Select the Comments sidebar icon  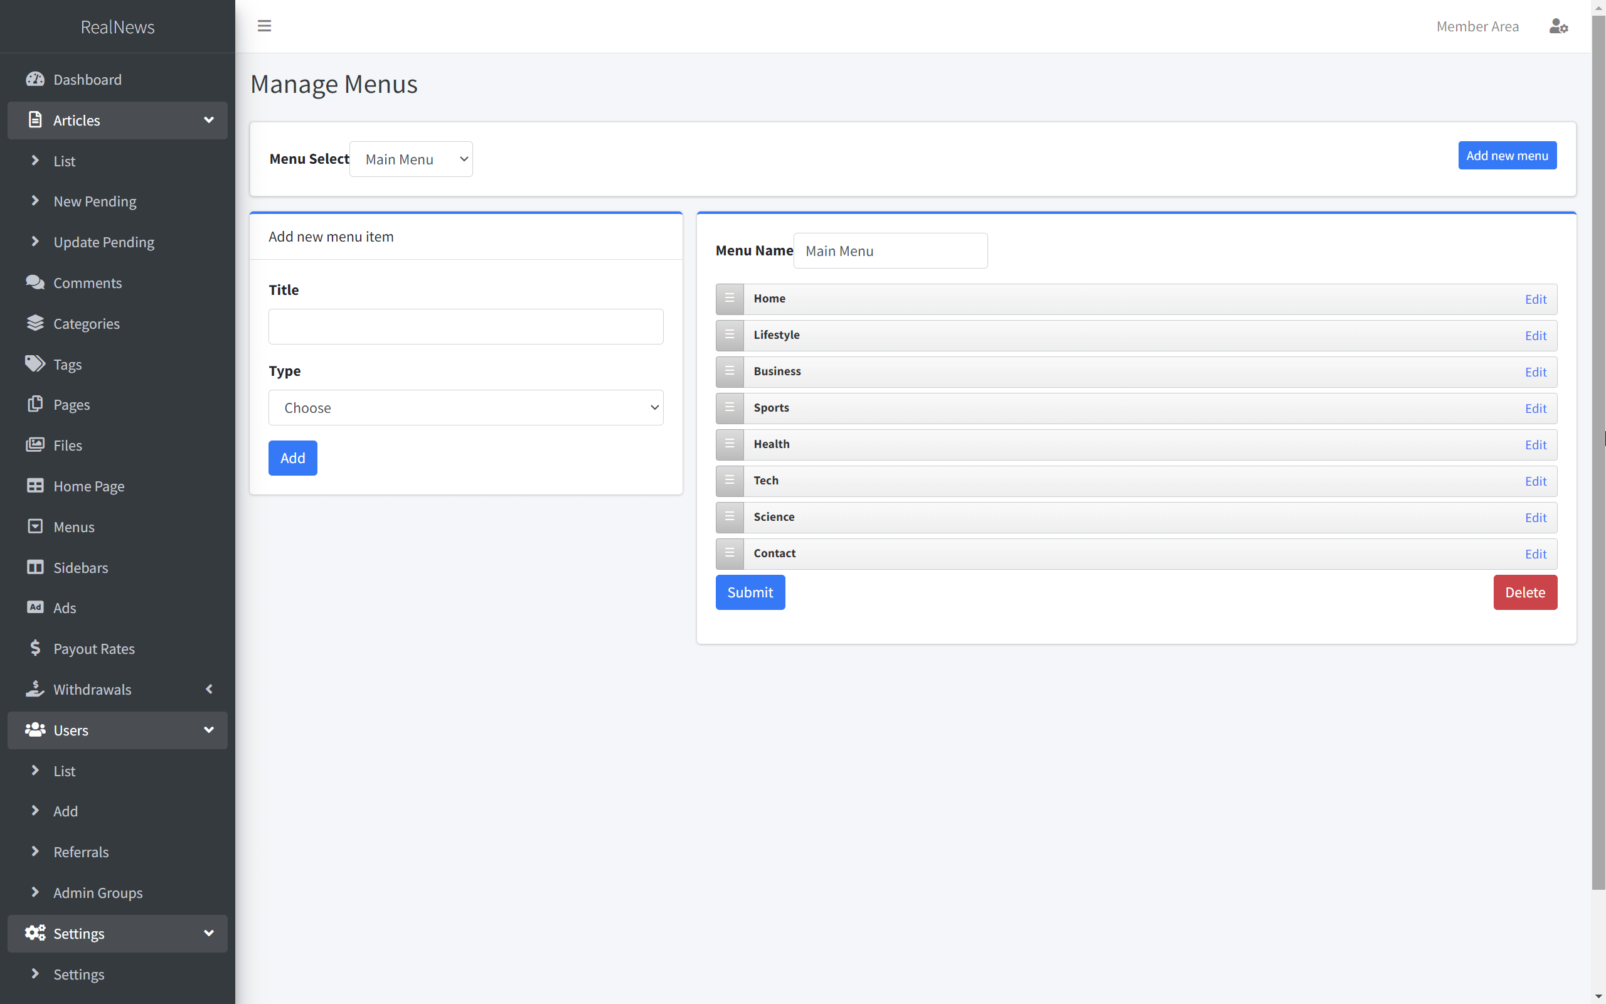pos(36,282)
